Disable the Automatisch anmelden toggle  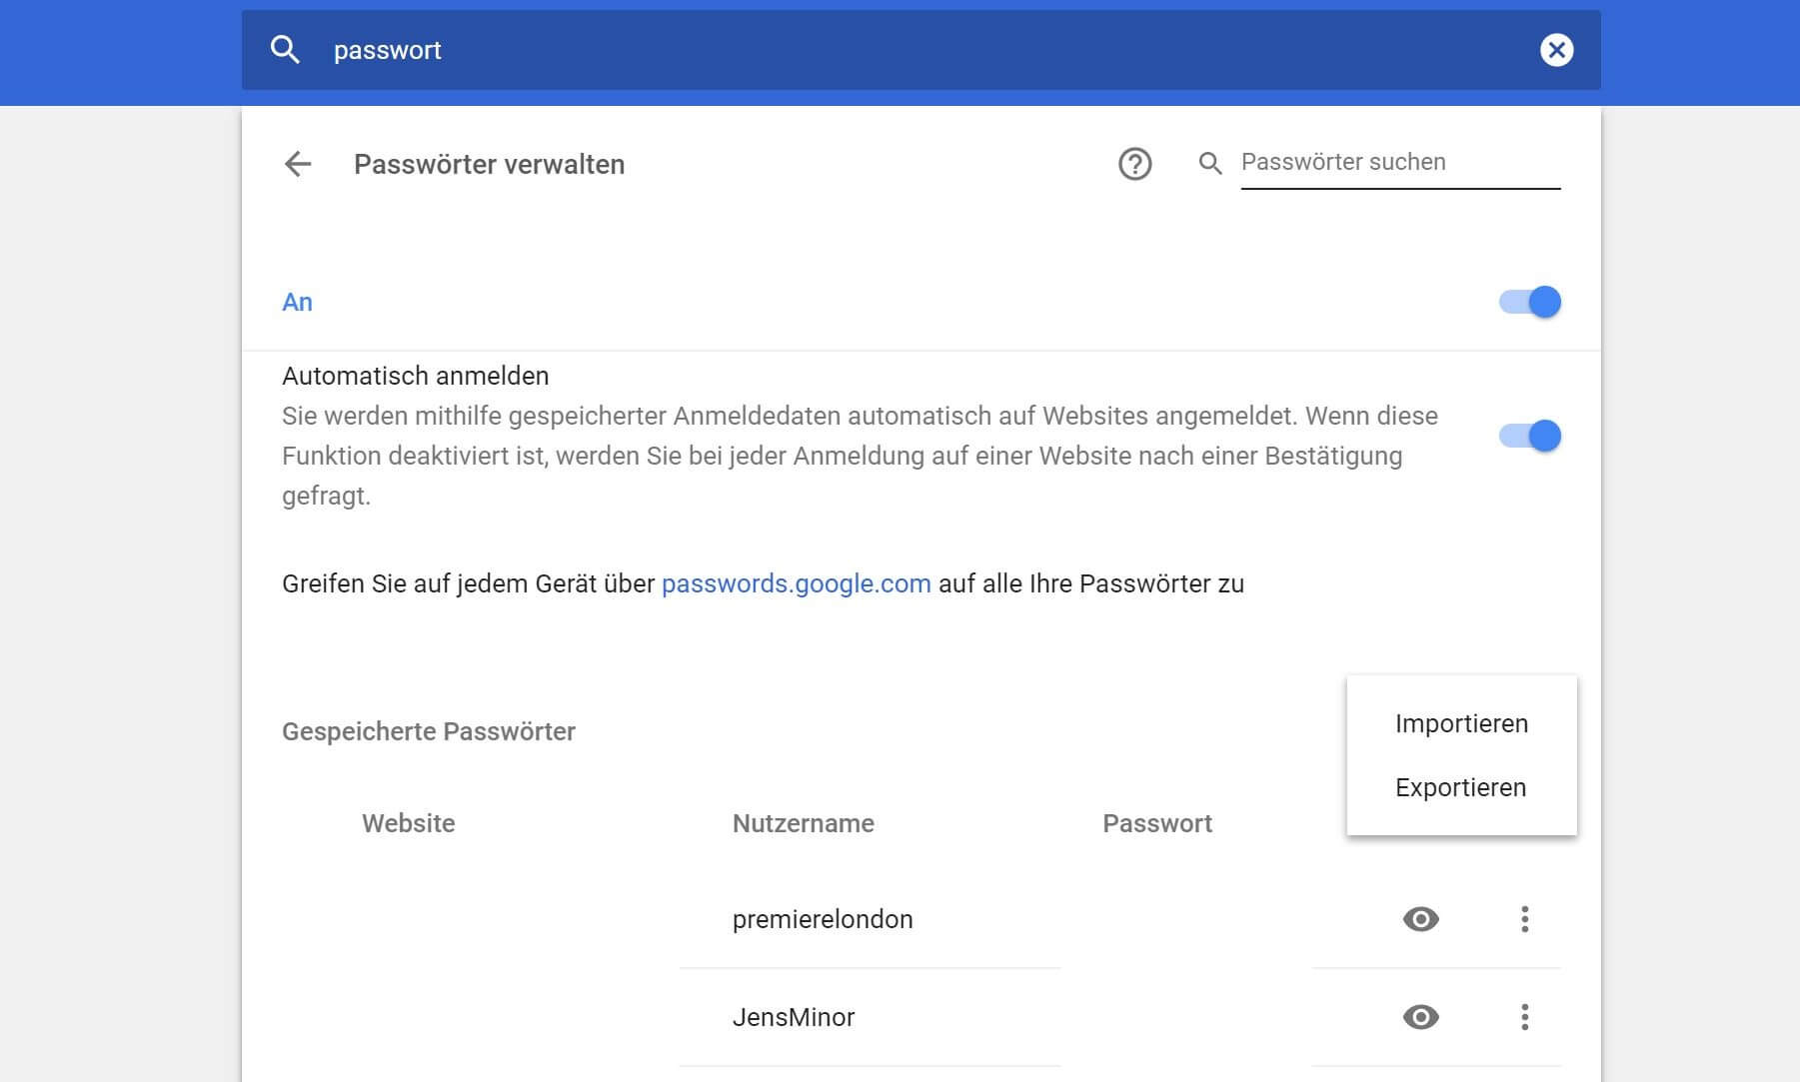pos(1530,436)
